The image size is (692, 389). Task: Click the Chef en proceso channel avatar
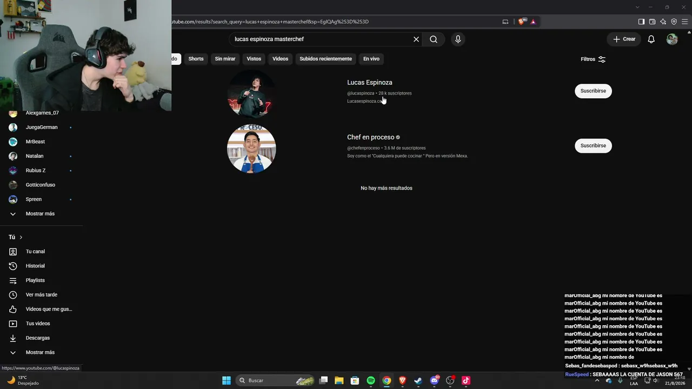251,149
